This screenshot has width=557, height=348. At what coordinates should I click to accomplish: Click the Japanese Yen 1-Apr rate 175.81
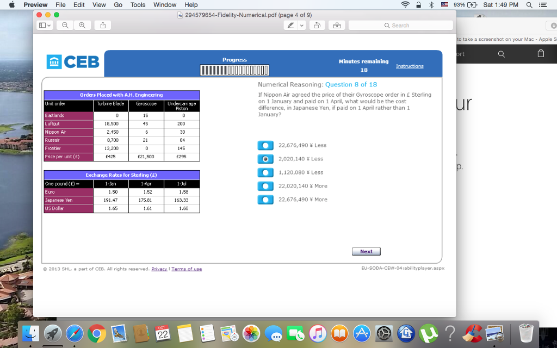146,200
